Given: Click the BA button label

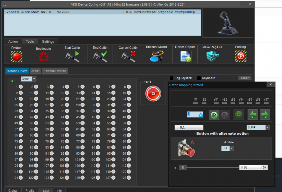Looking at the screenshot, I should pos(189,128).
